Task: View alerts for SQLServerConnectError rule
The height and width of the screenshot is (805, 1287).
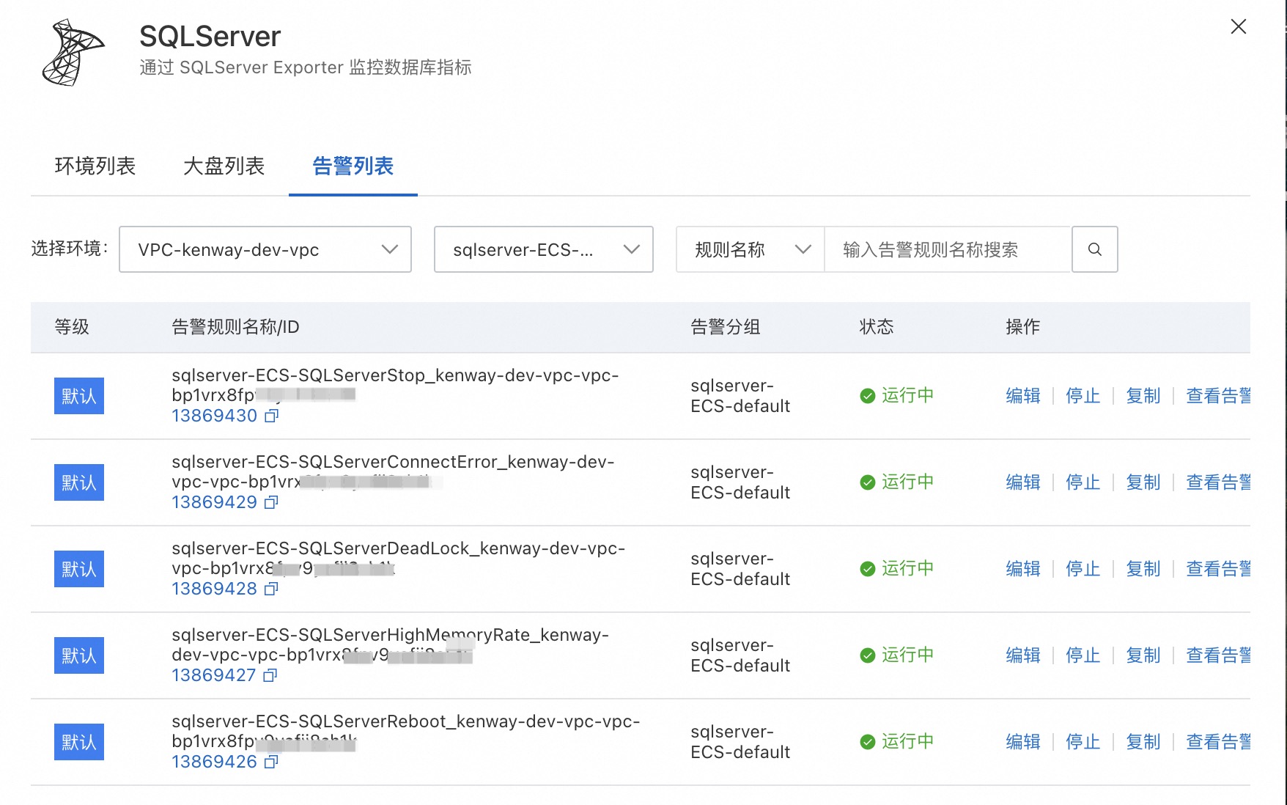Action: [1218, 482]
